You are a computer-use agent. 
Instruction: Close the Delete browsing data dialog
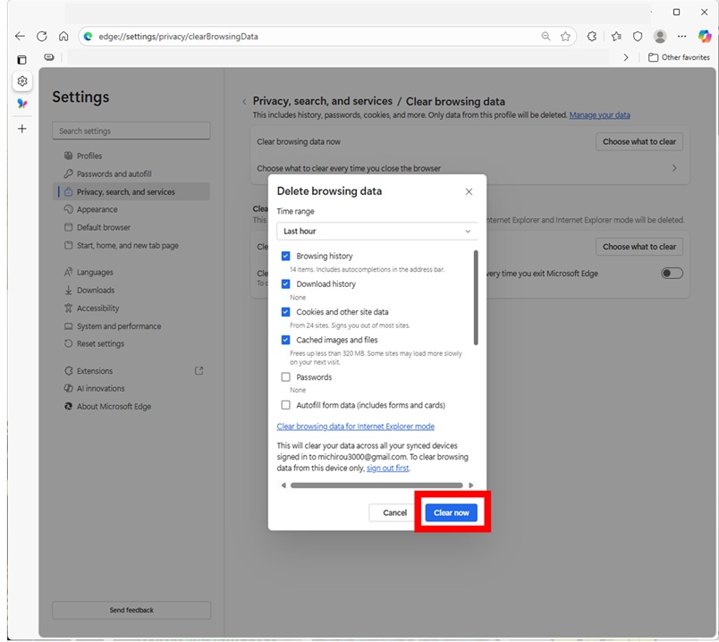(469, 191)
